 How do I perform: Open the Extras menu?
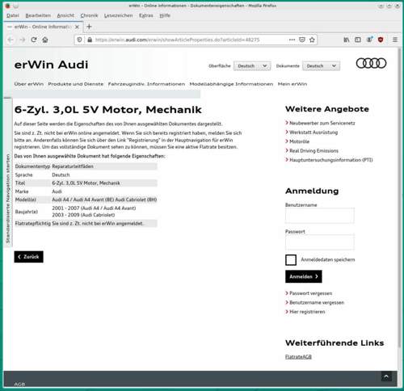point(146,15)
